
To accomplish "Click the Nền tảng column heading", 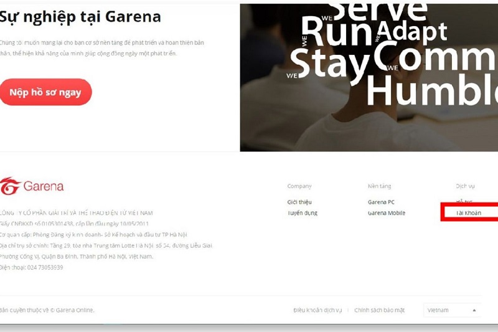I will (380, 186).
